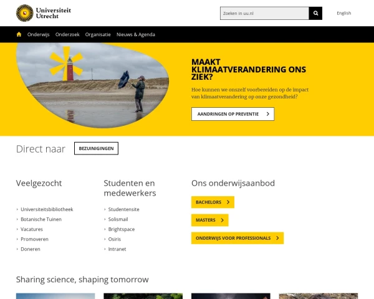Go to the home icon in navbar
374x299 pixels.
[x=19, y=34]
